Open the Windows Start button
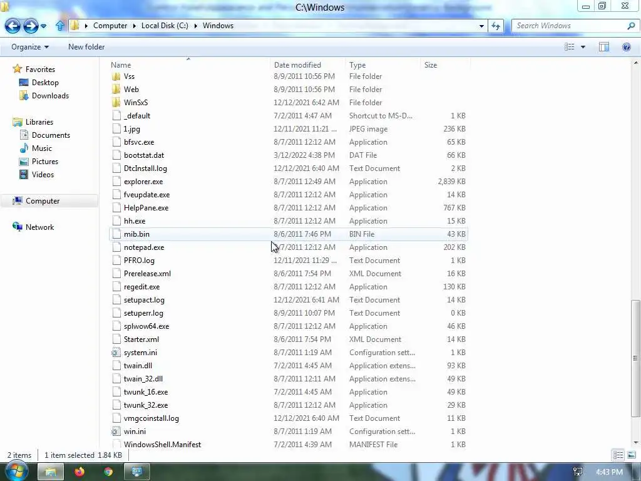641x481 pixels. click(16, 471)
